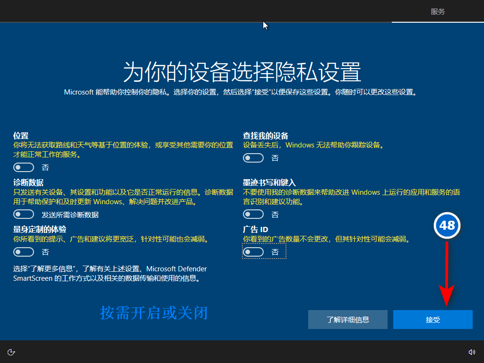Click the description 设备丢失后 Windows 无法帮助你跟踪设备

click(x=313, y=145)
